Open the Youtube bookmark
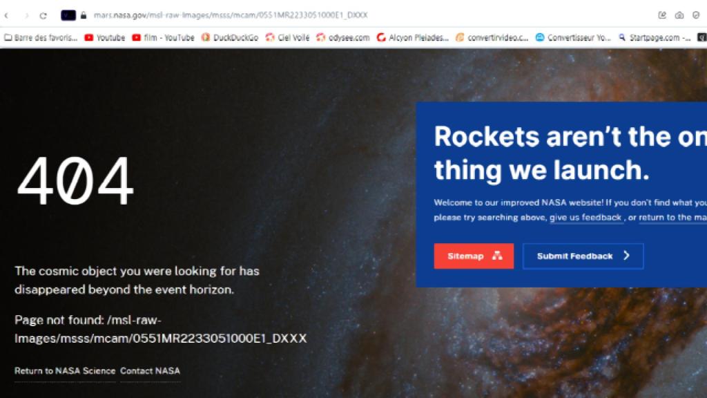 (105, 37)
